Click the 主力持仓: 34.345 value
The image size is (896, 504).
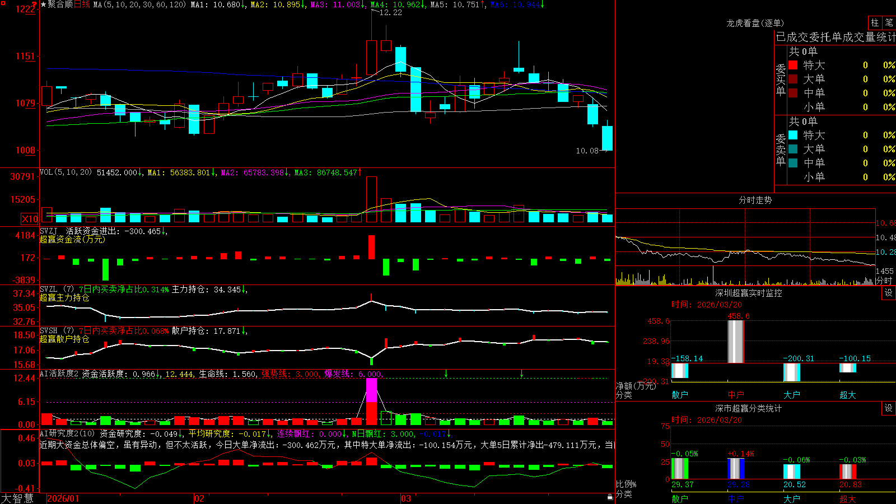click(x=206, y=290)
